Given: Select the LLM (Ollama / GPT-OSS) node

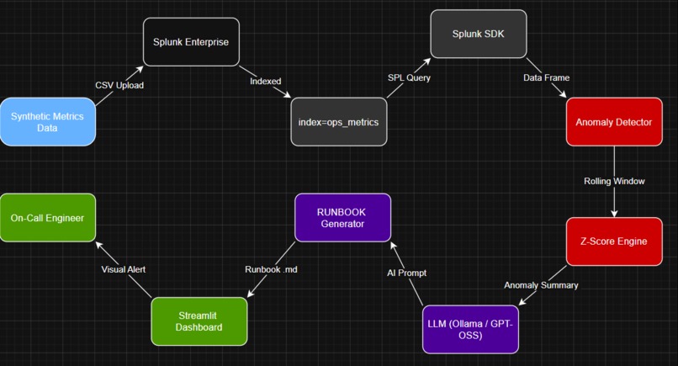Looking at the screenshot, I should pos(470,330).
